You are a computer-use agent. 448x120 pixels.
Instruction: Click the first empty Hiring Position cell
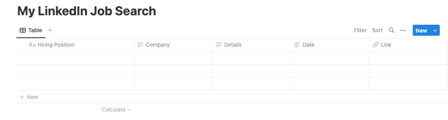[75, 58]
